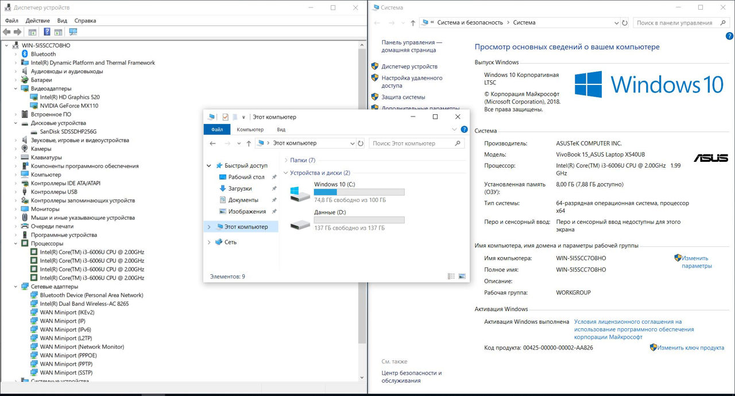This screenshot has height=396, width=735.
Task: Click the Forward arrow in Device Manager toolbar
Action: 18,32
